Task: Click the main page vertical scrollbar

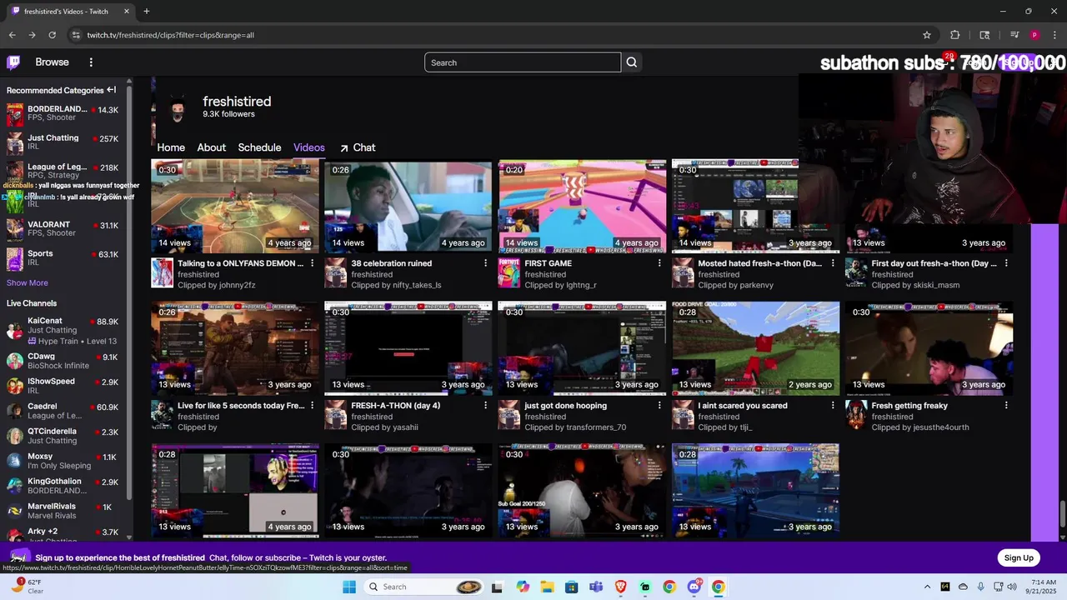Action: [x=1062, y=515]
